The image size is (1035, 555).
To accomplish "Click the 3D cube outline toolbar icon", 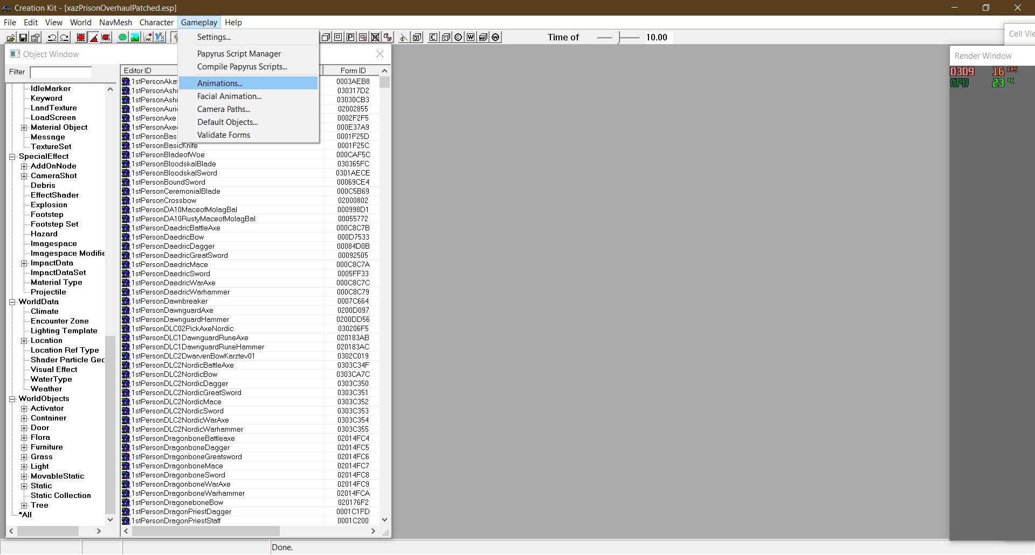I will (326, 37).
